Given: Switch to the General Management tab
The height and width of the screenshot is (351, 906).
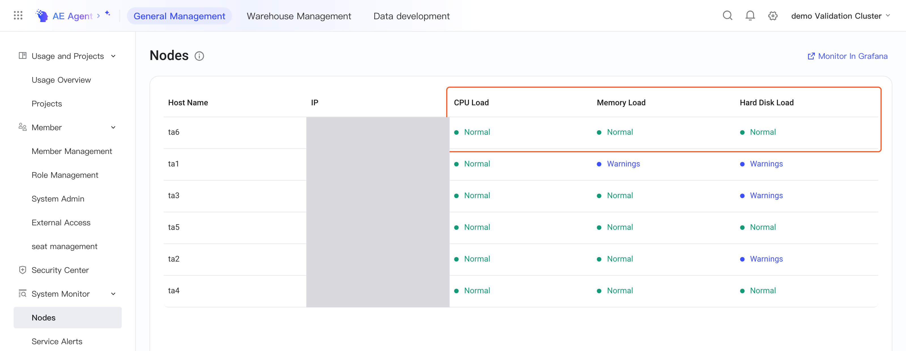Looking at the screenshot, I should point(180,16).
